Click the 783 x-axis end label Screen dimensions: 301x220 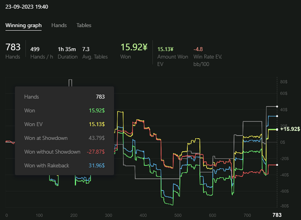(x=277, y=215)
